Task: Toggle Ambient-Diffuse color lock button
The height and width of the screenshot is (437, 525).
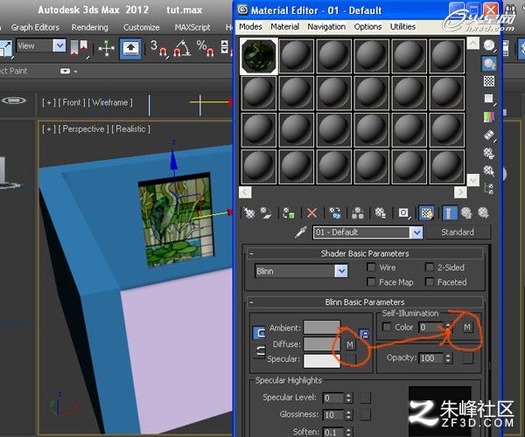Action: coord(259,333)
